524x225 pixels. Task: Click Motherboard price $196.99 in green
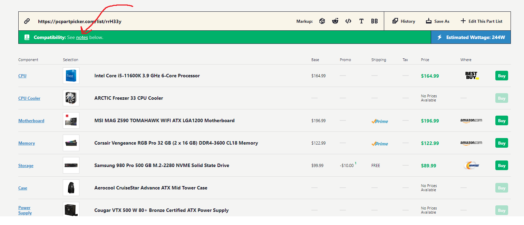[430, 121]
